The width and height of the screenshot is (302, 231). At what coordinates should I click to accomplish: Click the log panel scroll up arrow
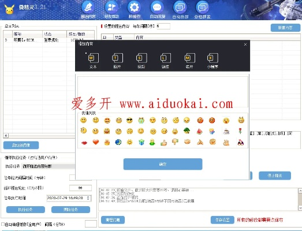click(x=300, y=191)
